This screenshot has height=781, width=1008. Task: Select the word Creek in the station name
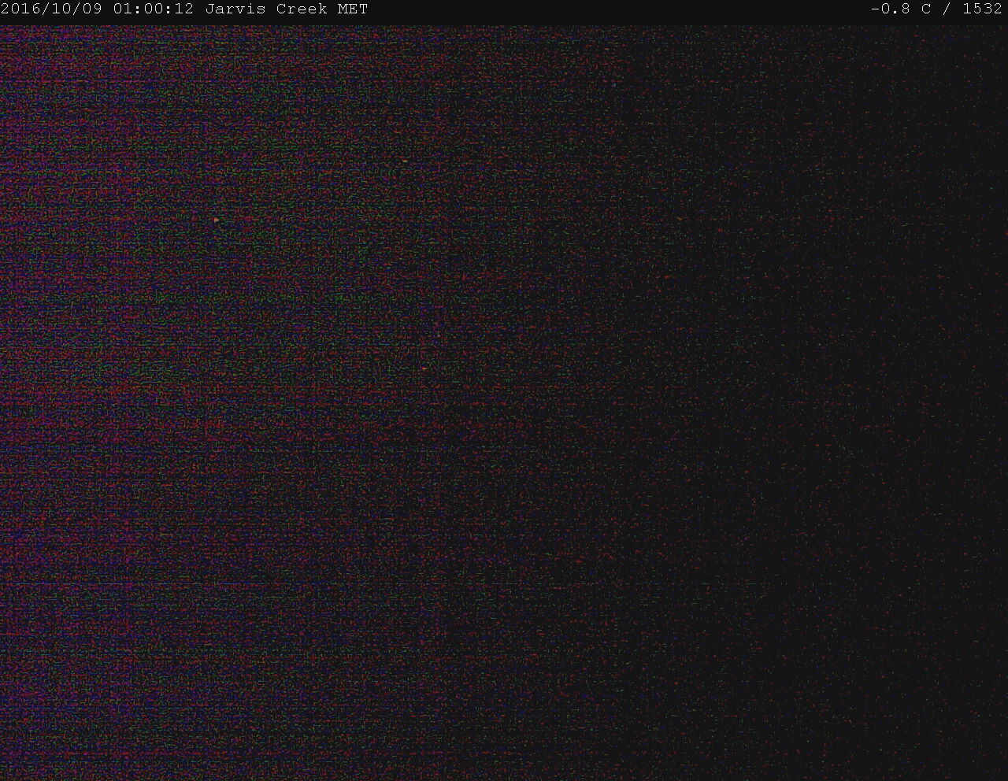(x=301, y=9)
